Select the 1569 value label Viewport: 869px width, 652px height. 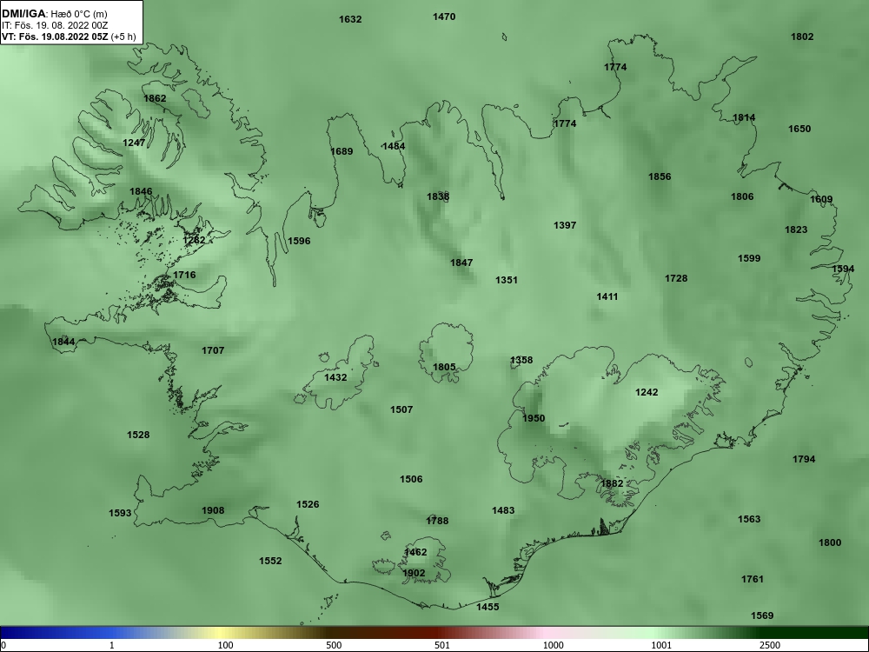click(762, 616)
